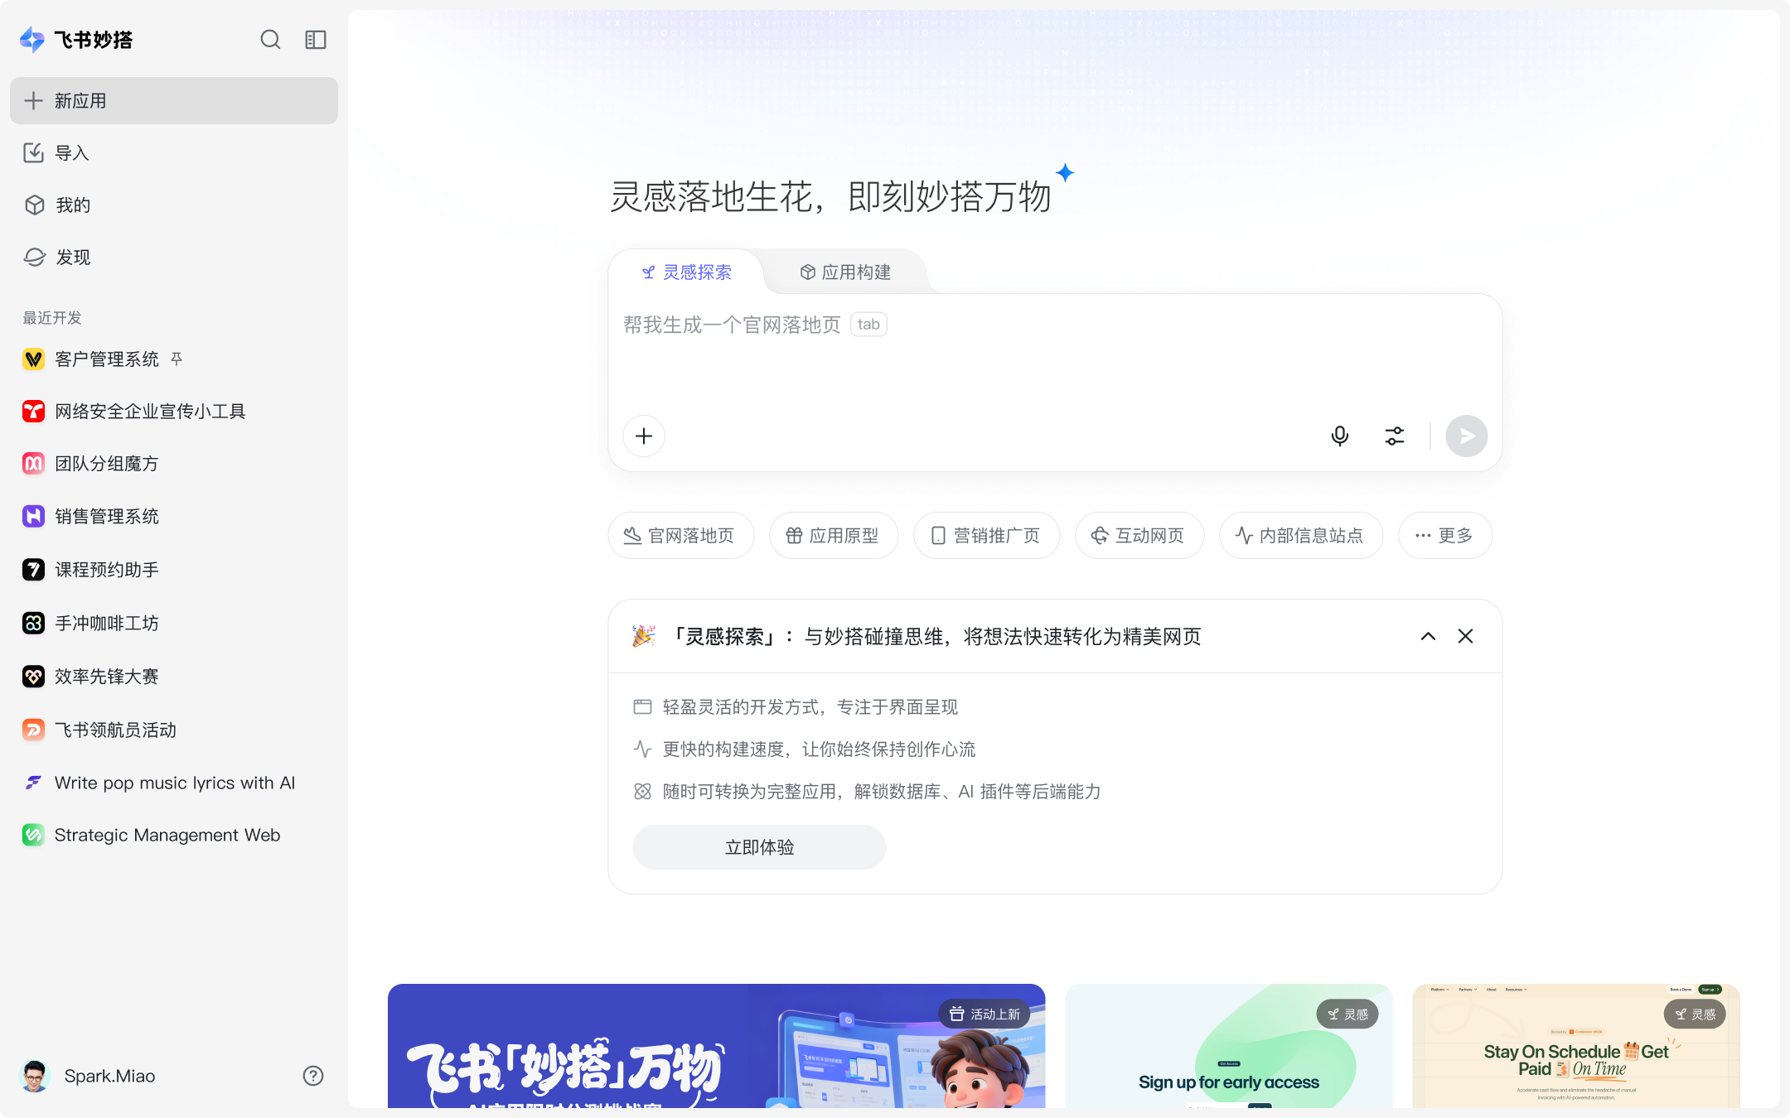Open the help question mark icon

pos(313,1076)
